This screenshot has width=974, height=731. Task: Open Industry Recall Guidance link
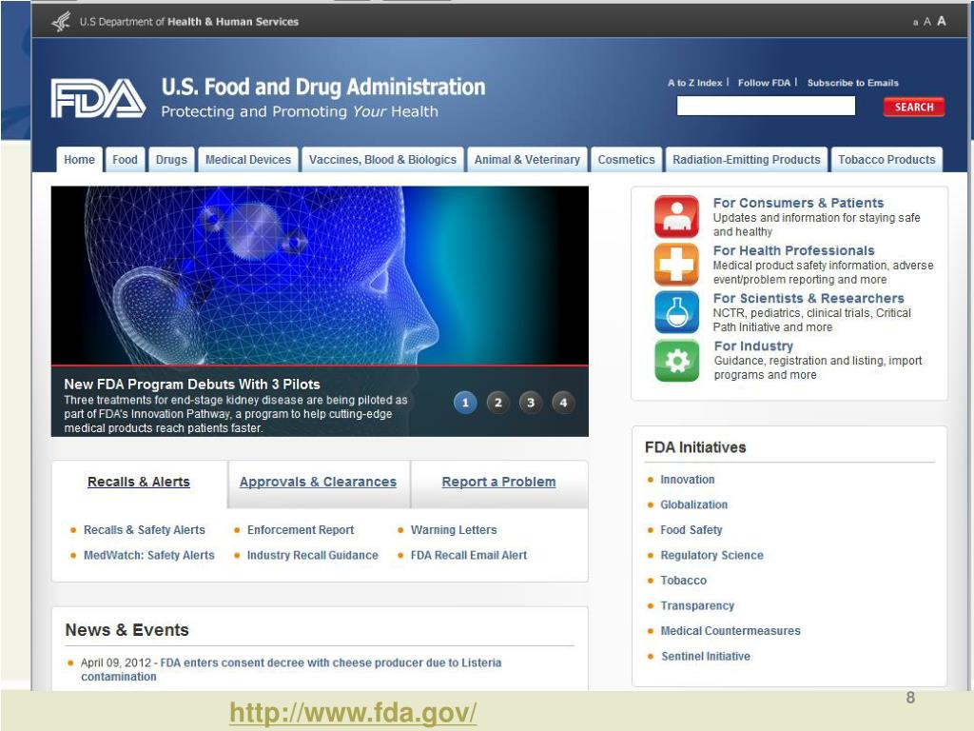point(312,555)
